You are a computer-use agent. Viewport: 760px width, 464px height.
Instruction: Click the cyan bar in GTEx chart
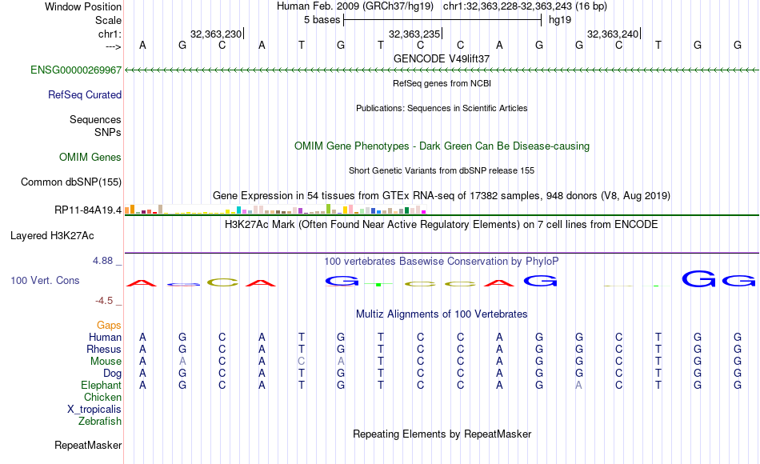click(239, 210)
